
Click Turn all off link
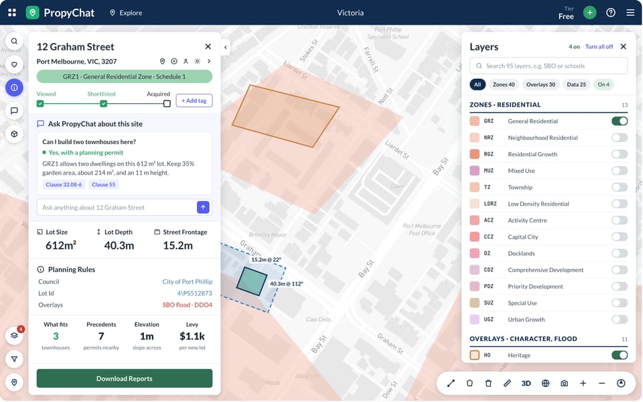[x=599, y=47]
